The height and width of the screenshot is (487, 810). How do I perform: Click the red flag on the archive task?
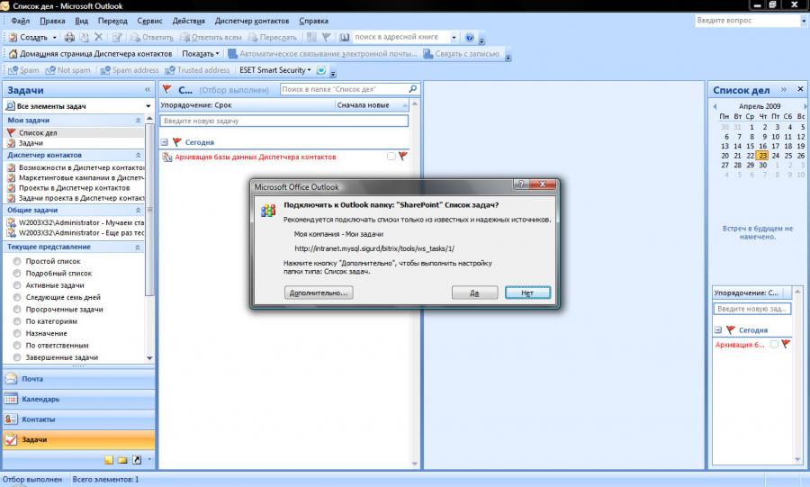tap(403, 156)
